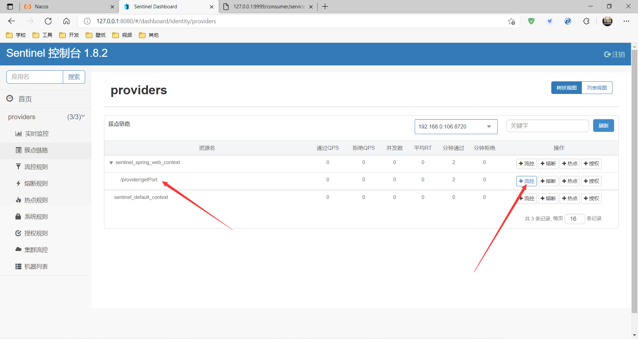
Task: Switch to the Sentinel Dashboard tab
Action: (168, 7)
